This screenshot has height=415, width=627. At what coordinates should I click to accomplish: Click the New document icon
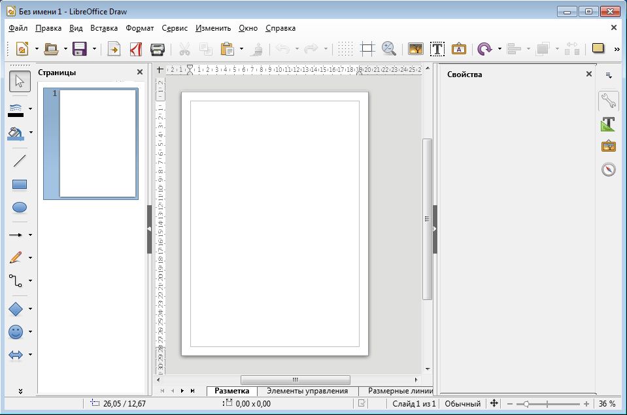point(22,49)
